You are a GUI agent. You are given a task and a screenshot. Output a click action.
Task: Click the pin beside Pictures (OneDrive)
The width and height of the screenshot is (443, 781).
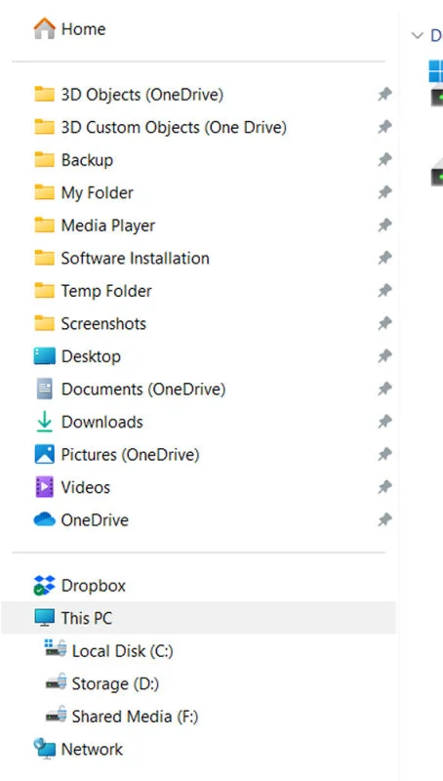click(x=384, y=454)
